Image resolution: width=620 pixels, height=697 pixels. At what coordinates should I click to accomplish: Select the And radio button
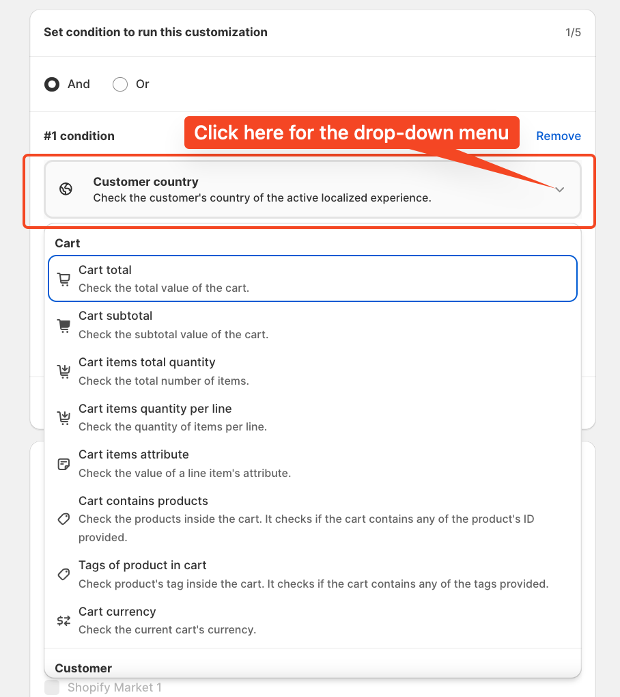[52, 84]
